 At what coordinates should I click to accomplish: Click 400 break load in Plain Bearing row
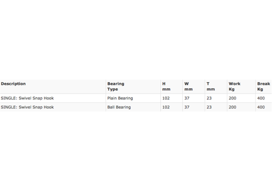[x=261, y=98]
